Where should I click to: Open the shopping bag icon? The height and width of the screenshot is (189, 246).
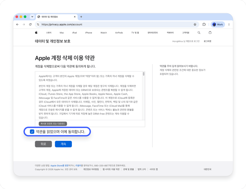pyautogui.click(x=210, y=33)
